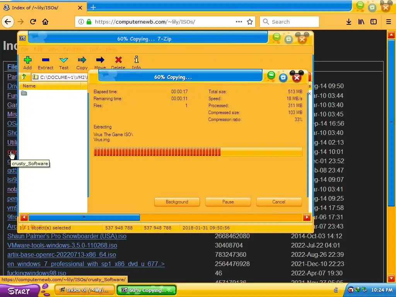Click the green globe system tray icon
The width and height of the screenshot is (396, 297).
357,290
